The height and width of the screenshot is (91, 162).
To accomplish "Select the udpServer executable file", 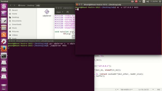I will pyautogui.click(x=47, y=13).
